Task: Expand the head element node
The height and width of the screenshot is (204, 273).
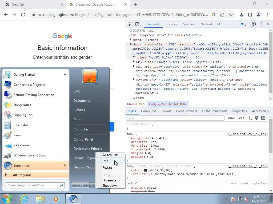Action: click(x=131, y=40)
